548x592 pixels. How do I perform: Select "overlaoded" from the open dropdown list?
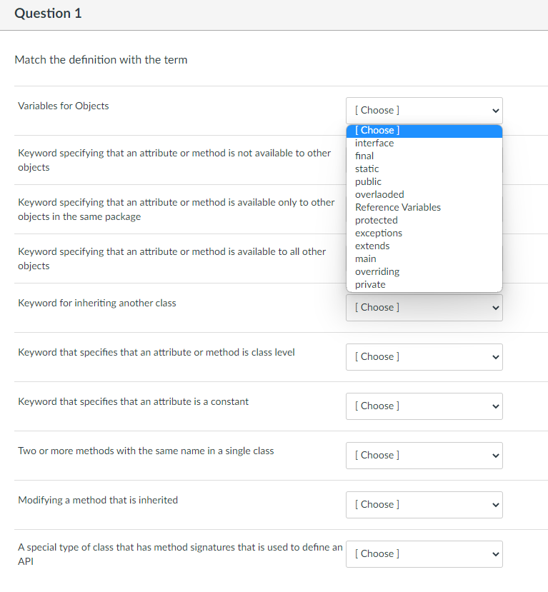coord(379,194)
